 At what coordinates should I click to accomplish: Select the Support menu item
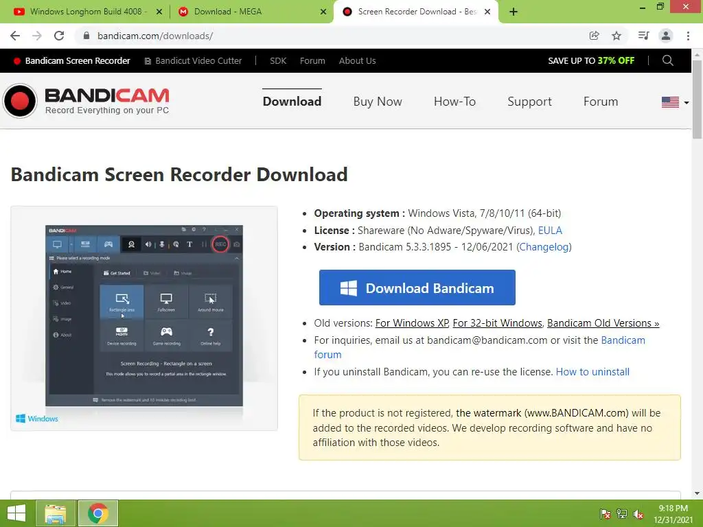(529, 102)
